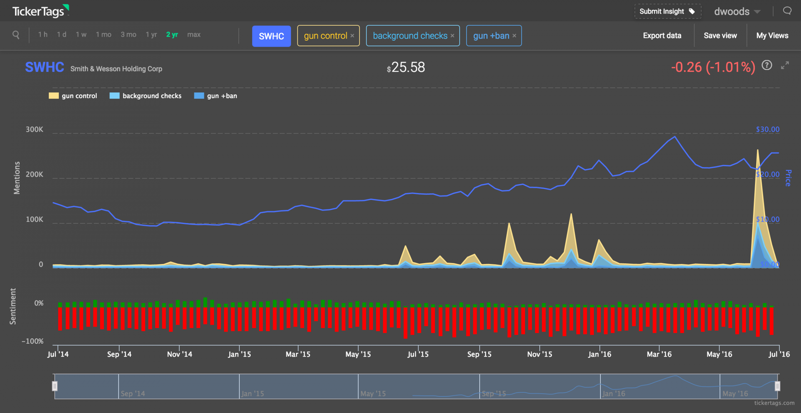Viewport: 801px width, 413px height.
Task: Expand the chart to fullscreen
Action: 785,65
